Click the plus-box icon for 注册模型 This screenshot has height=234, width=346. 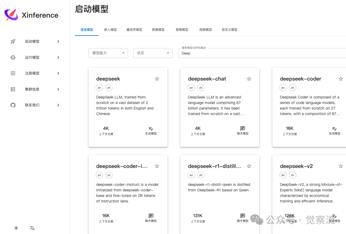[13, 73]
